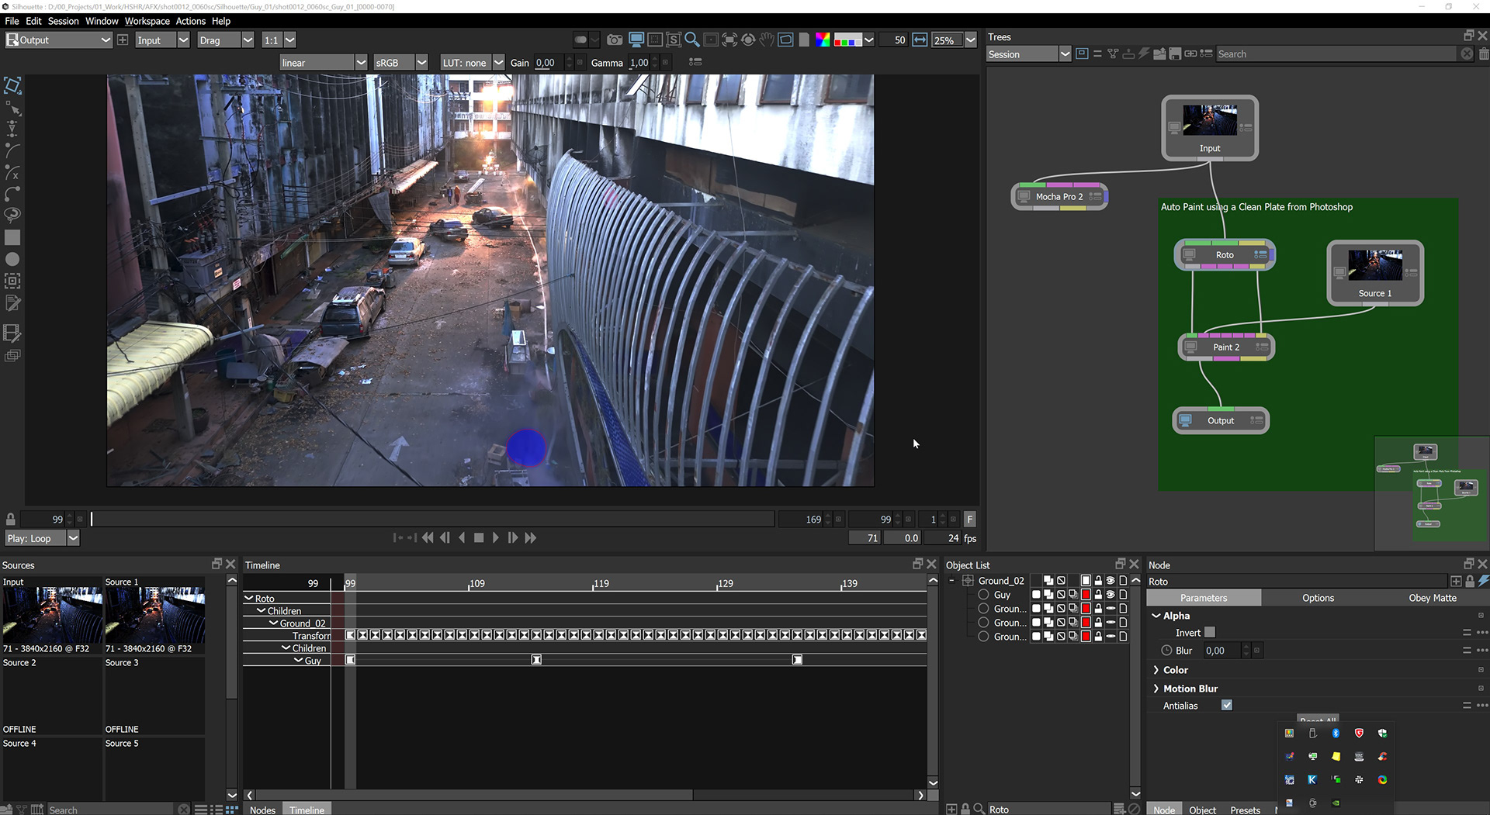Image resolution: width=1490 pixels, height=815 pixels.
Task: Select the filled circle shape tool
Action: click(x=12, y=260)
